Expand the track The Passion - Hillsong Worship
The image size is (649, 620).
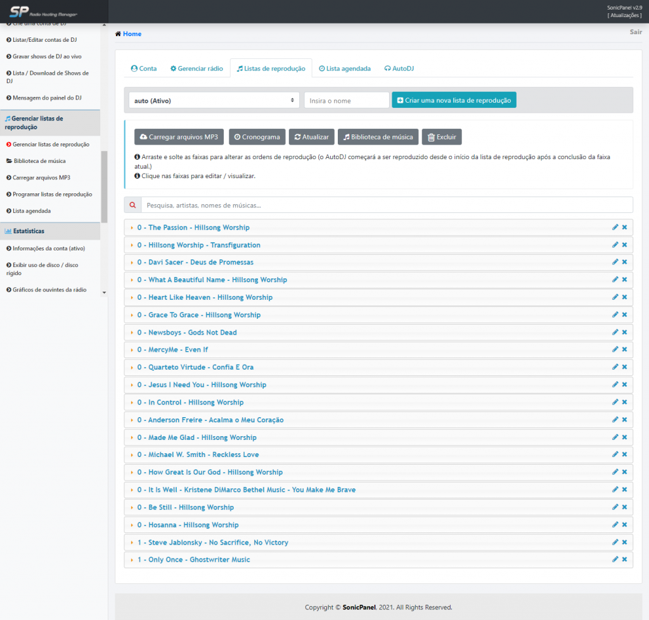132,228
